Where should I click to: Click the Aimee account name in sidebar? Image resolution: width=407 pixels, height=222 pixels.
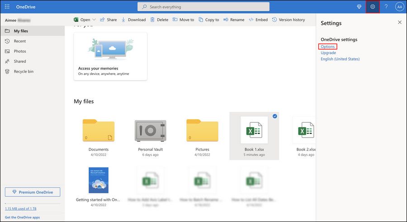point(18,20)
